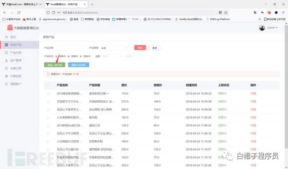Screen dimensions: 288x169
Task: Toggle the 停售中 status checkbox
Action: pos(68,56)
